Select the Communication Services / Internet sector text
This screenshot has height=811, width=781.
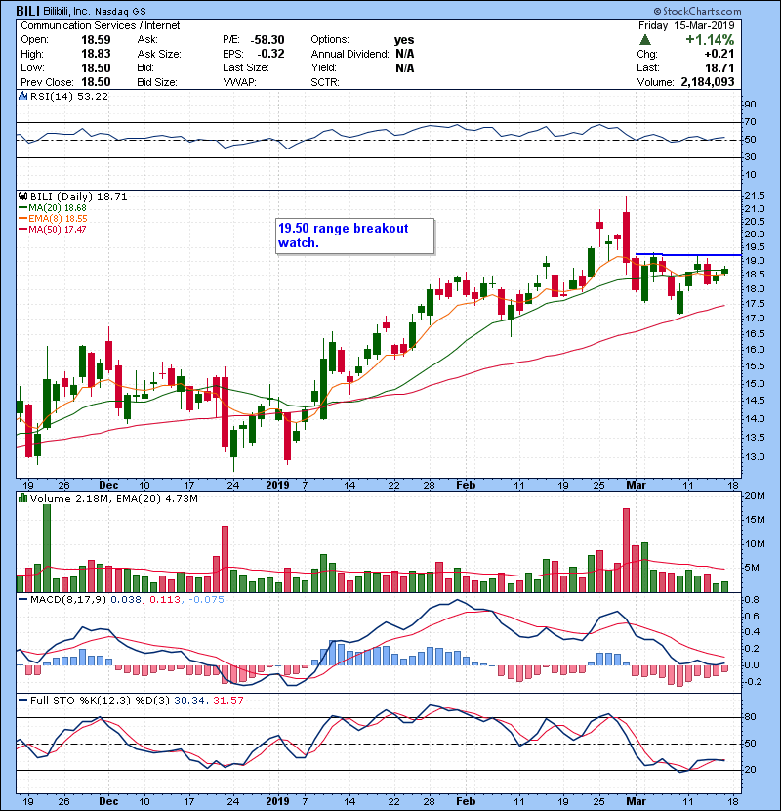tap(101, 25)
